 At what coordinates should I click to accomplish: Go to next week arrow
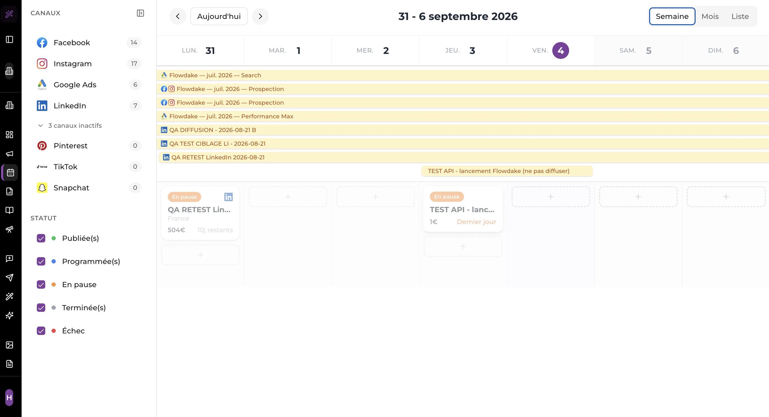pos(260,16)
